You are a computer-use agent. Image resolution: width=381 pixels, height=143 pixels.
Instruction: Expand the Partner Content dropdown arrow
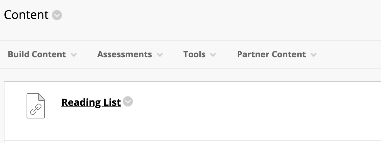[314, 55]
